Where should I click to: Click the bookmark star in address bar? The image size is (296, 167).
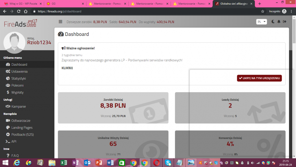click(x=263, y=11)
